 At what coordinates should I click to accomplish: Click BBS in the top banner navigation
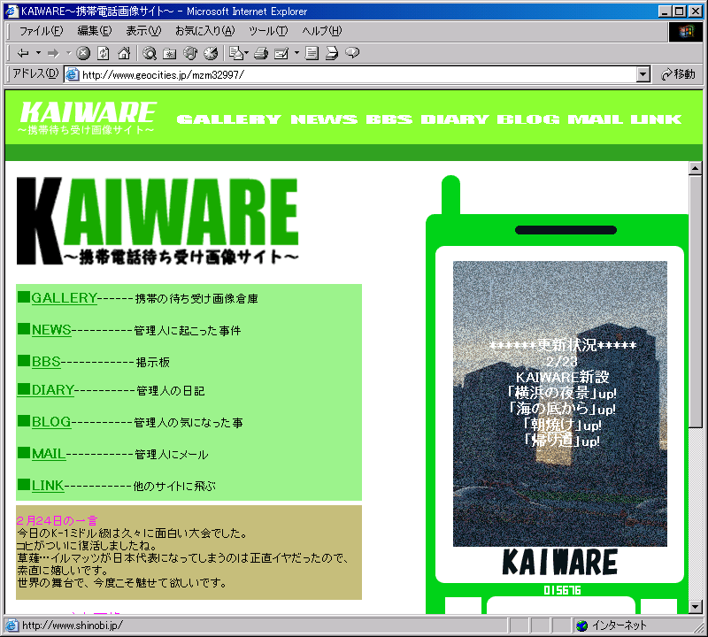pyautogui.click(x=389, y=119)
